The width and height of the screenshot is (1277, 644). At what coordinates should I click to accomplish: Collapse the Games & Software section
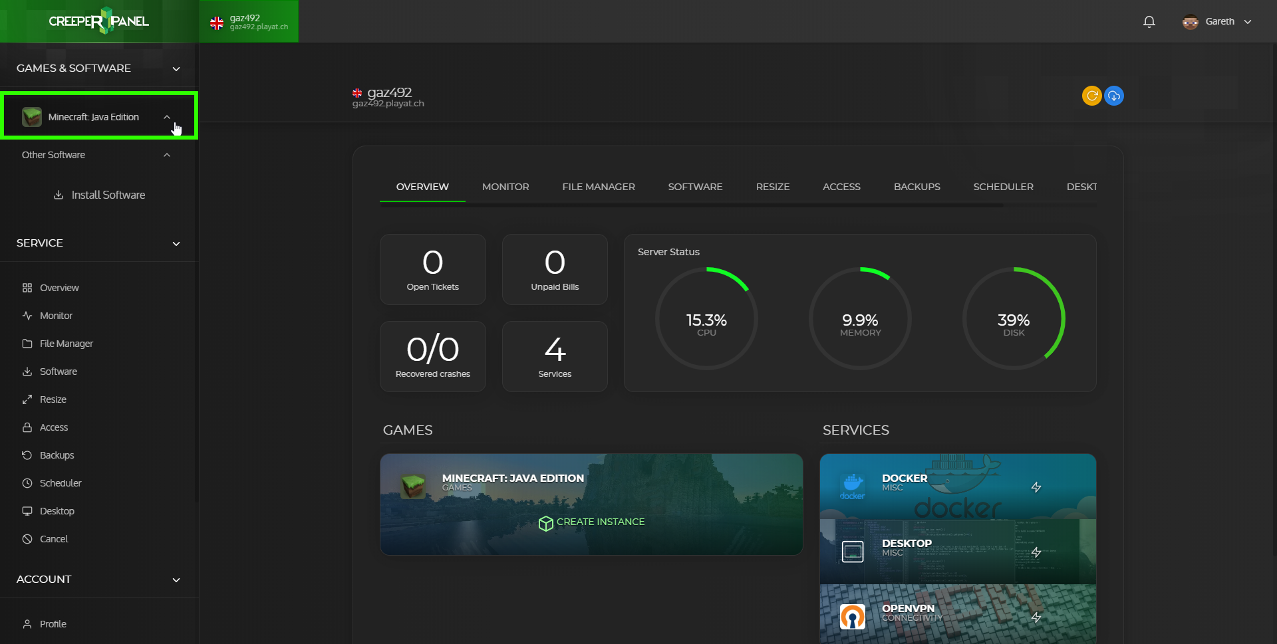point(176,68)
